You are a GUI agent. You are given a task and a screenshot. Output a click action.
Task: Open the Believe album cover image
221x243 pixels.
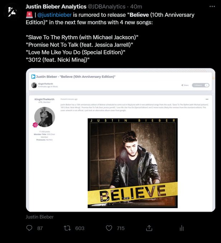133,163
